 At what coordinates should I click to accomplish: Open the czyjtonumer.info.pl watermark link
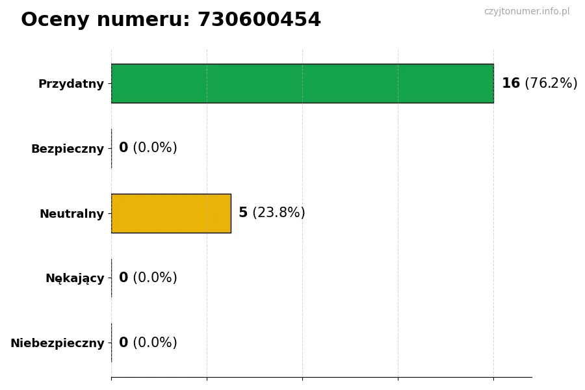[x=526, y=12]
